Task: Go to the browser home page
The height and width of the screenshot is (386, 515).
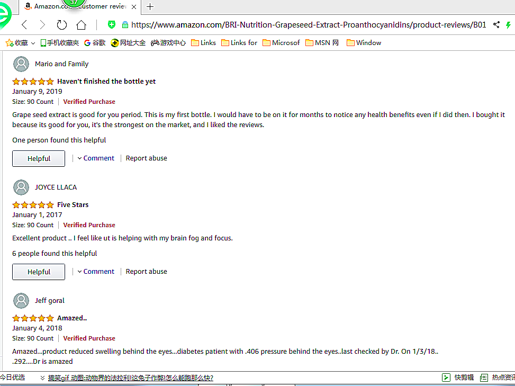Action: [81, 25]
